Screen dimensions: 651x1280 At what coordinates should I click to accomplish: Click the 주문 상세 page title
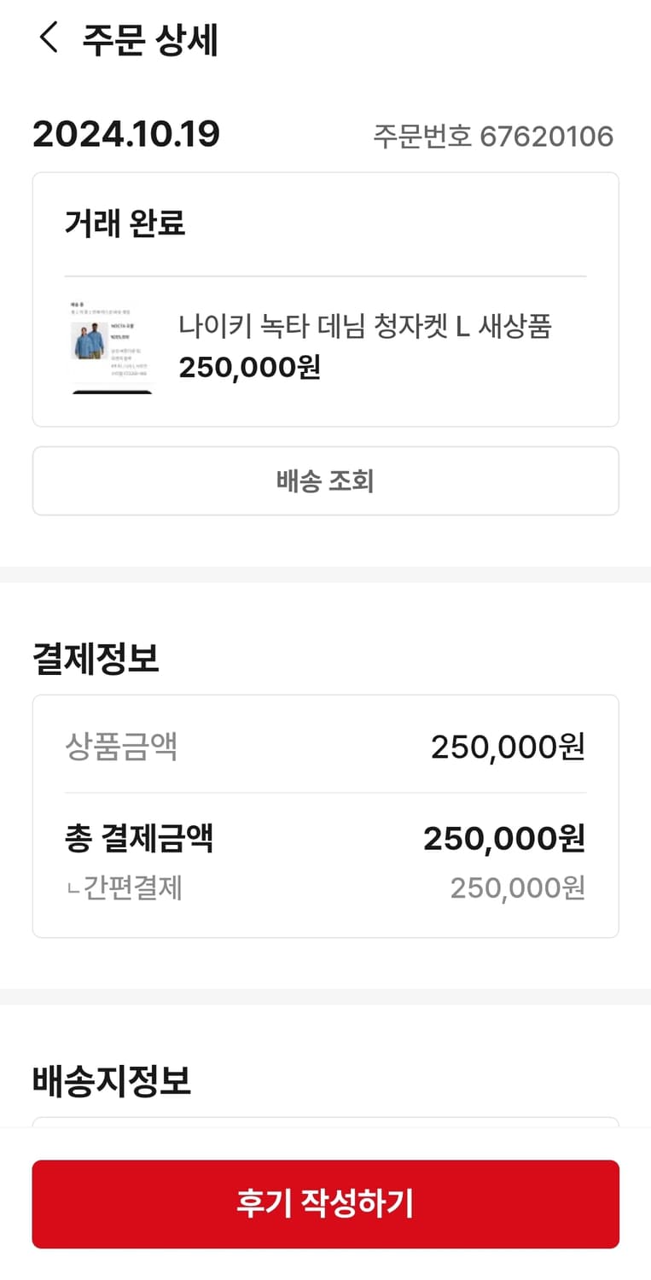point(150,40)
